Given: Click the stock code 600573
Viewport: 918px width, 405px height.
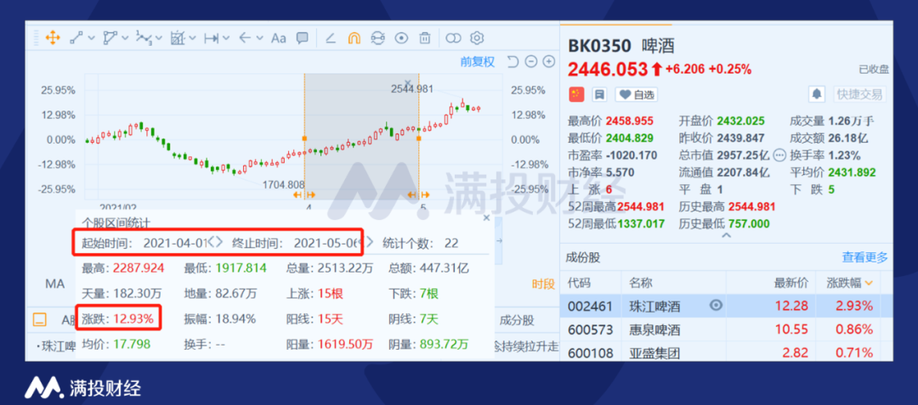Looking at the screenshot, I should [x=590, y=329].
